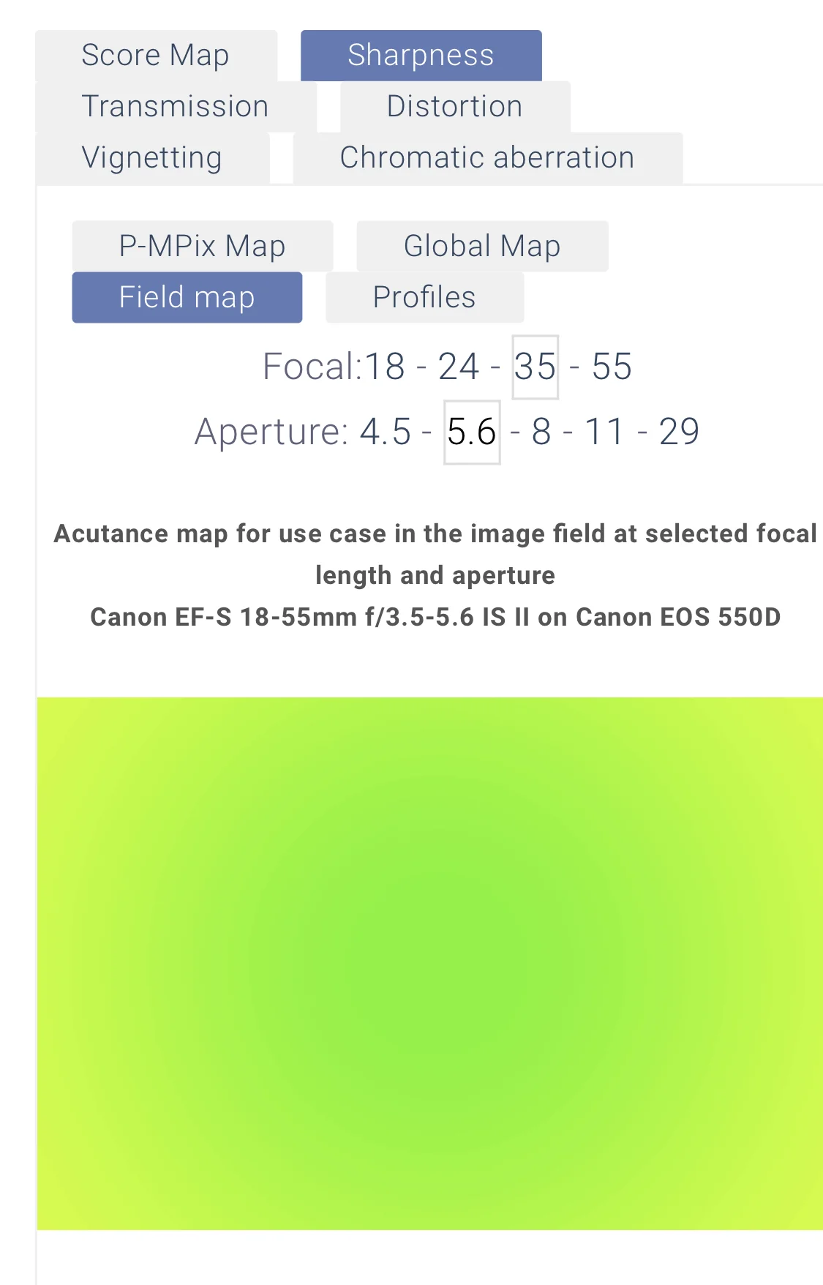Choose focal length 24
Viewport: 823px width, 1285px height.
point(459,367)
